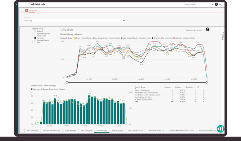The image size is (241, 141).
Task: Collapse the Filters pane arrow
Action: pos(223,29)
